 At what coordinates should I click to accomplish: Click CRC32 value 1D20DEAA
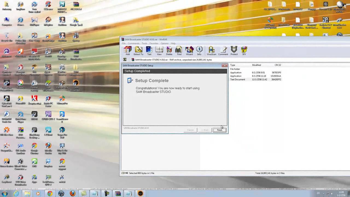pos(276,76)
